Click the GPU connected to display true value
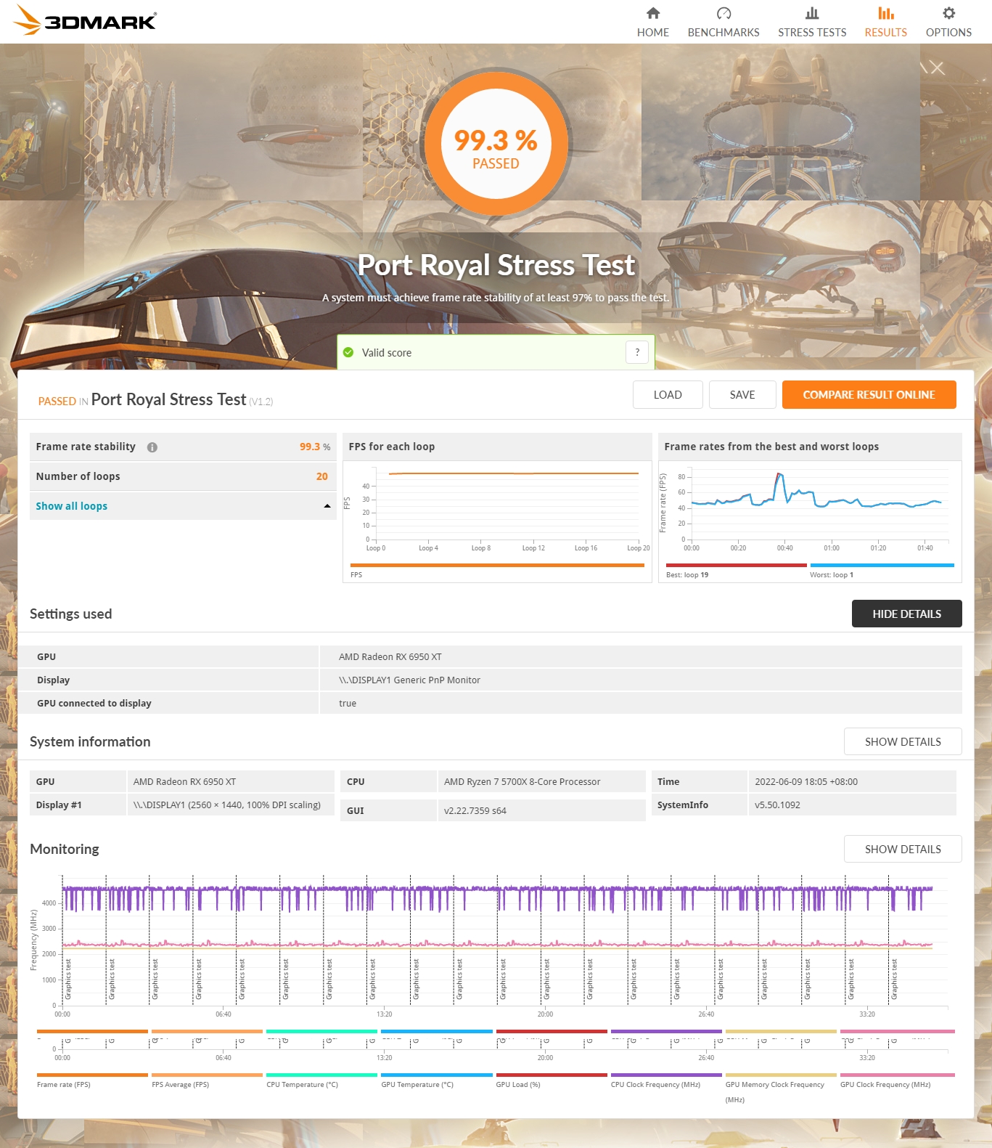Screen dimensions: 992x1148 tap(348, 703)
